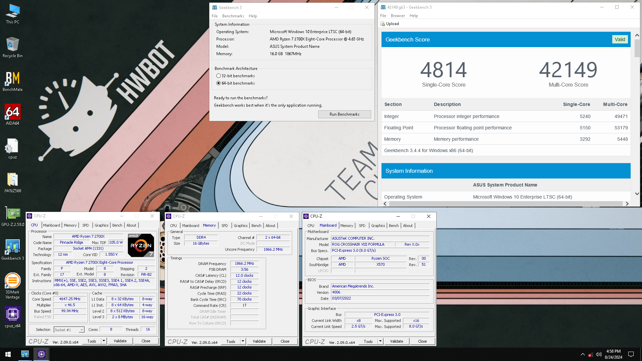Expand Tools dropdown arrow in Mainboard window
Screen dimensions: 642x361
pos(381,341)
